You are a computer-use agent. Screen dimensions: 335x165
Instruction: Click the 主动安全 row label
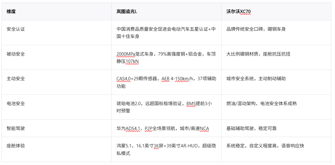coord(16,79)
